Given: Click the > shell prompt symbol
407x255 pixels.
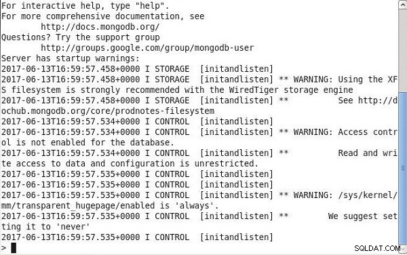Looking at the screenshot, I should click(x=3, y=248).
